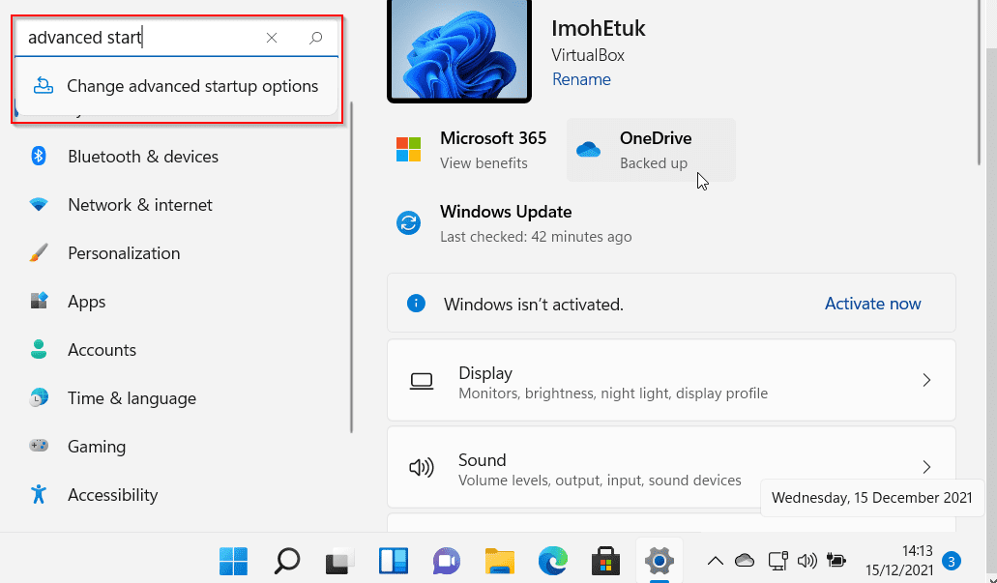The width and height of the screenshot is (997, 583).
Task: Go to Personalization settings
Action: coord(124,253)
